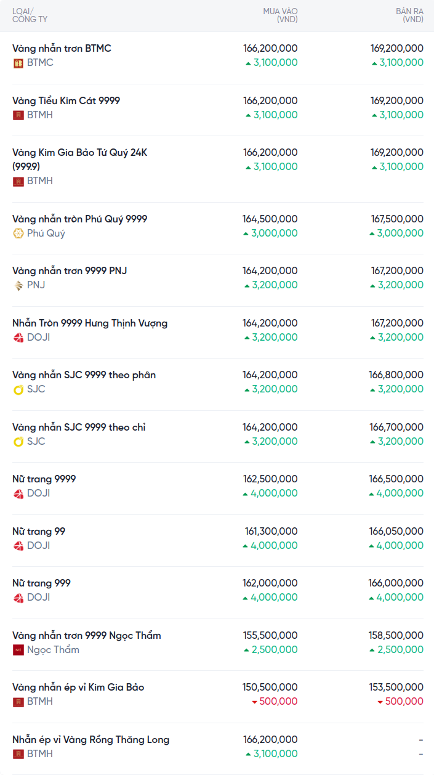The height and width of the screenshot is (775, 434).
Task: Select Nữ trang 9999 product name
Action: [x=44, y=479]
